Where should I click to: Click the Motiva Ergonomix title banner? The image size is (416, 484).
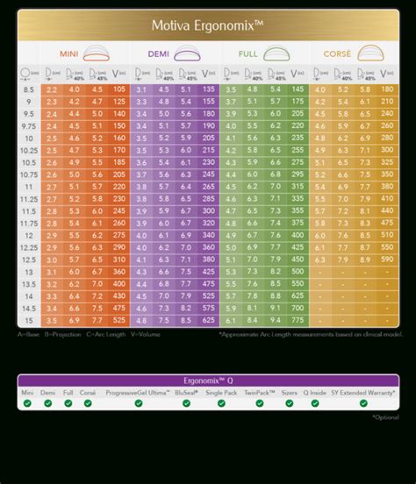[208, 25]
